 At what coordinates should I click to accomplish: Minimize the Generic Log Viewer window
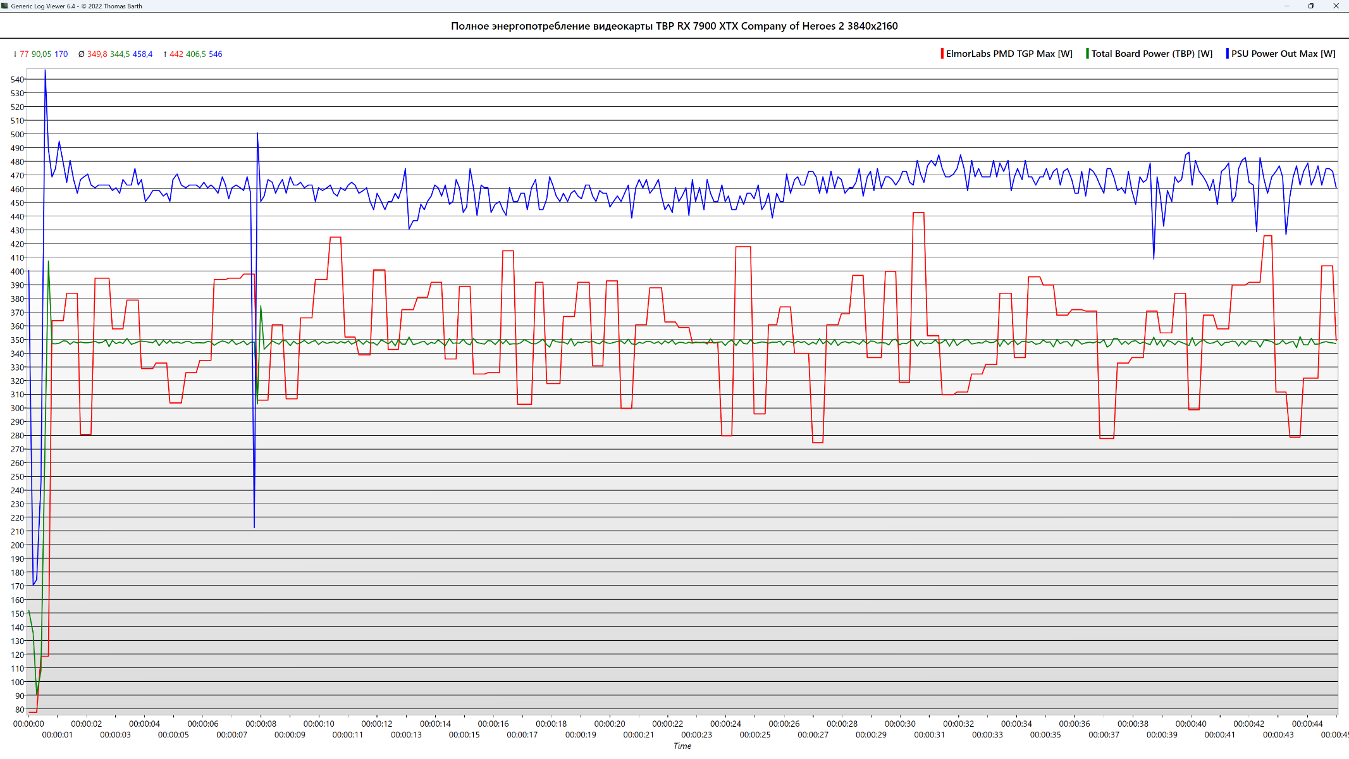point(1286,6)
